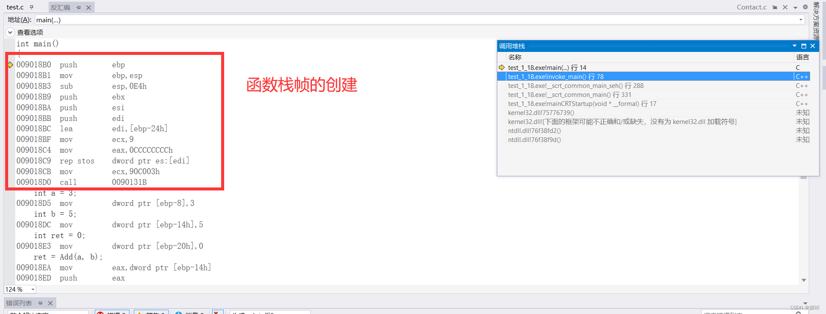Click instruction 009018ED push eax
The width and height of the screenshot is (826, 314).
71,278
